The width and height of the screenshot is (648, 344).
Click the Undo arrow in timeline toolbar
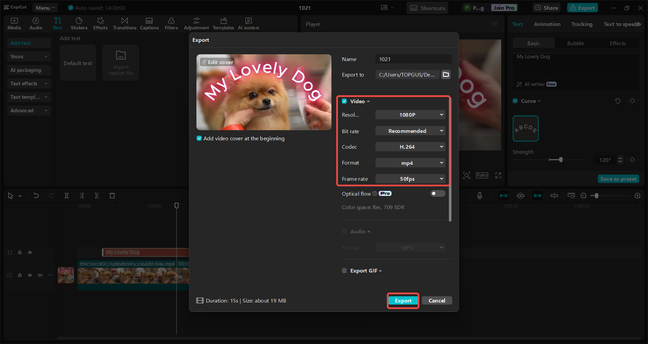[x=36, y=196]
